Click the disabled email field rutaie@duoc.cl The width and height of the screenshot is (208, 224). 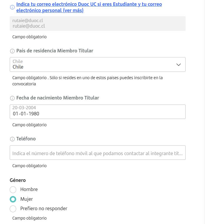97,24
